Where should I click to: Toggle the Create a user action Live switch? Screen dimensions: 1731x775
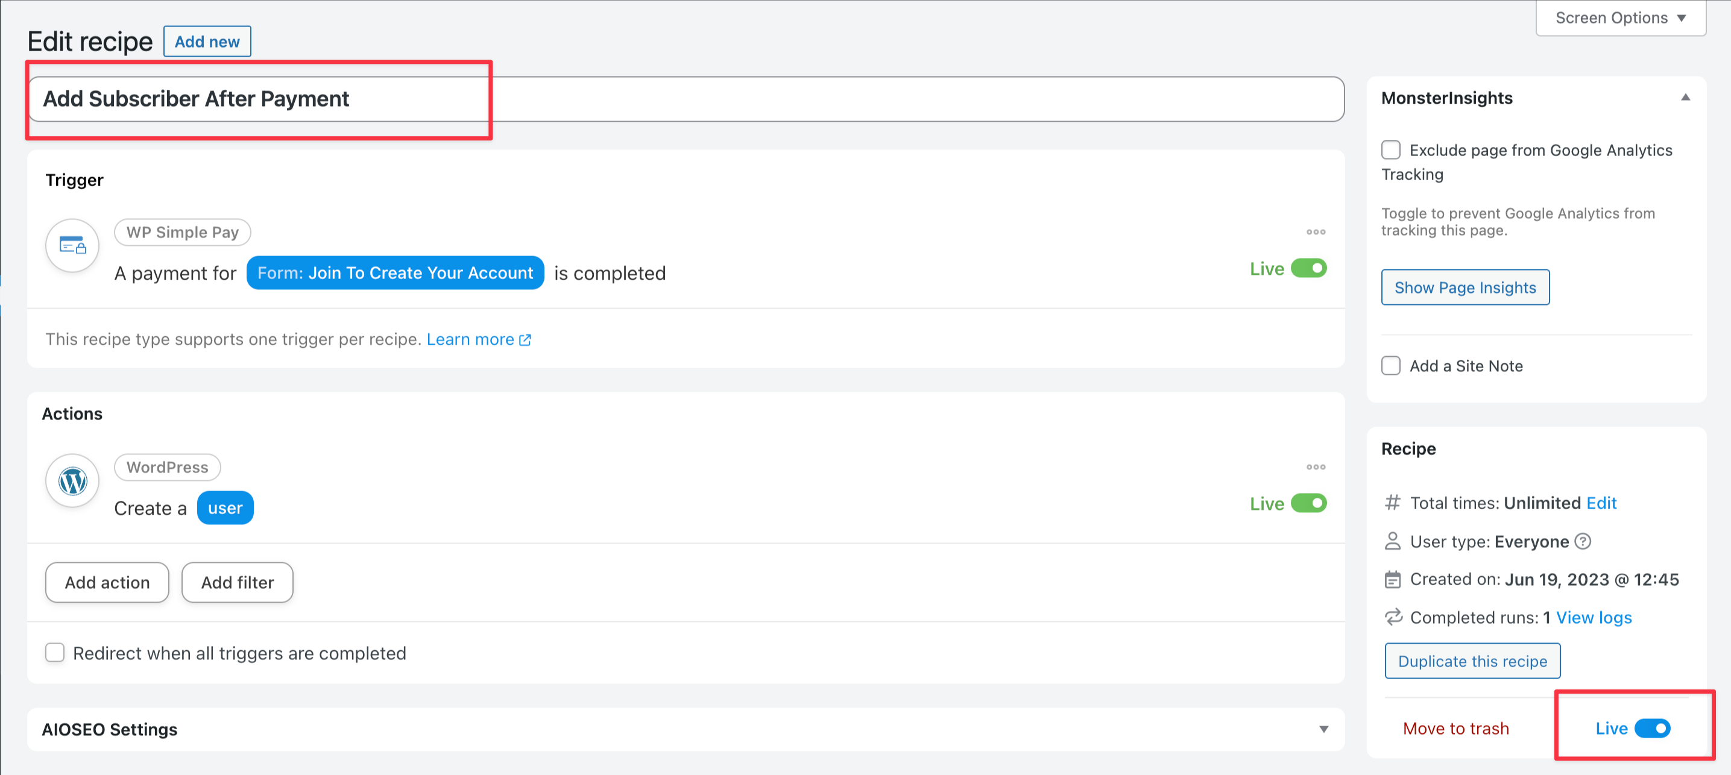1309,504
